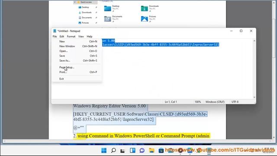Click the selected InprocServer32 line in Notepad
The image size is (277, 156).
[x=161, y=45]
